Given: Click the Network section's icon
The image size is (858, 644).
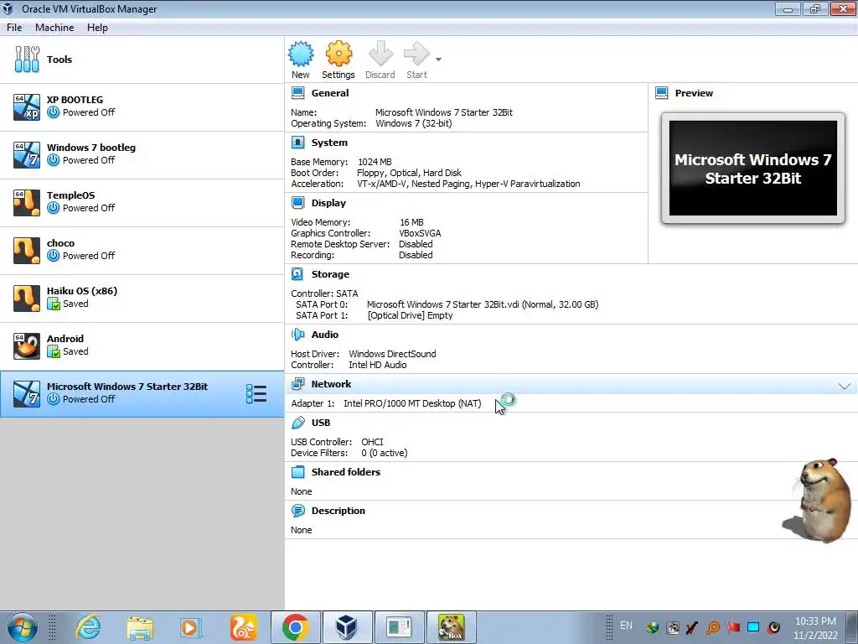Looking at the screenshot, I should [297, 384].
